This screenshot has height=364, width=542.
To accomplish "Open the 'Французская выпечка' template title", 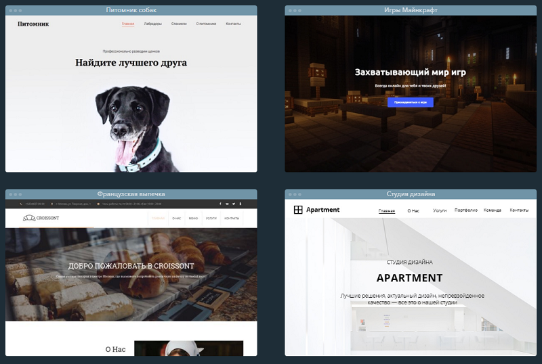I will 131,194.
